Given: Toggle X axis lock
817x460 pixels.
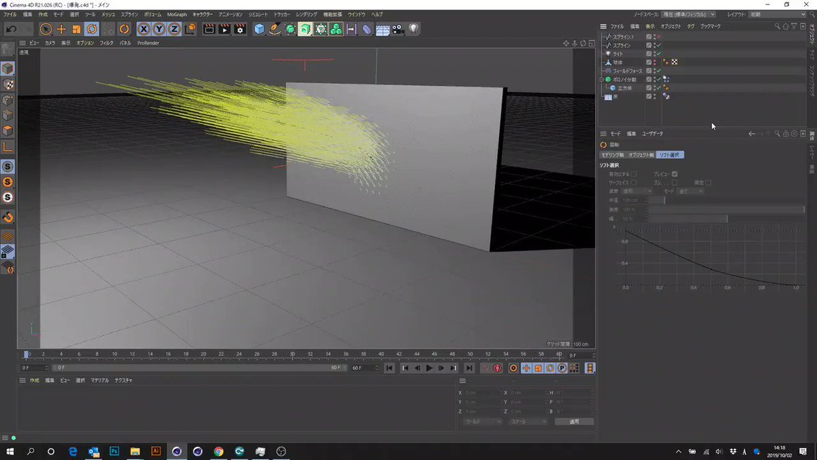Looking at the screenshot, I should pyautogui.click(x=144, y=29).
